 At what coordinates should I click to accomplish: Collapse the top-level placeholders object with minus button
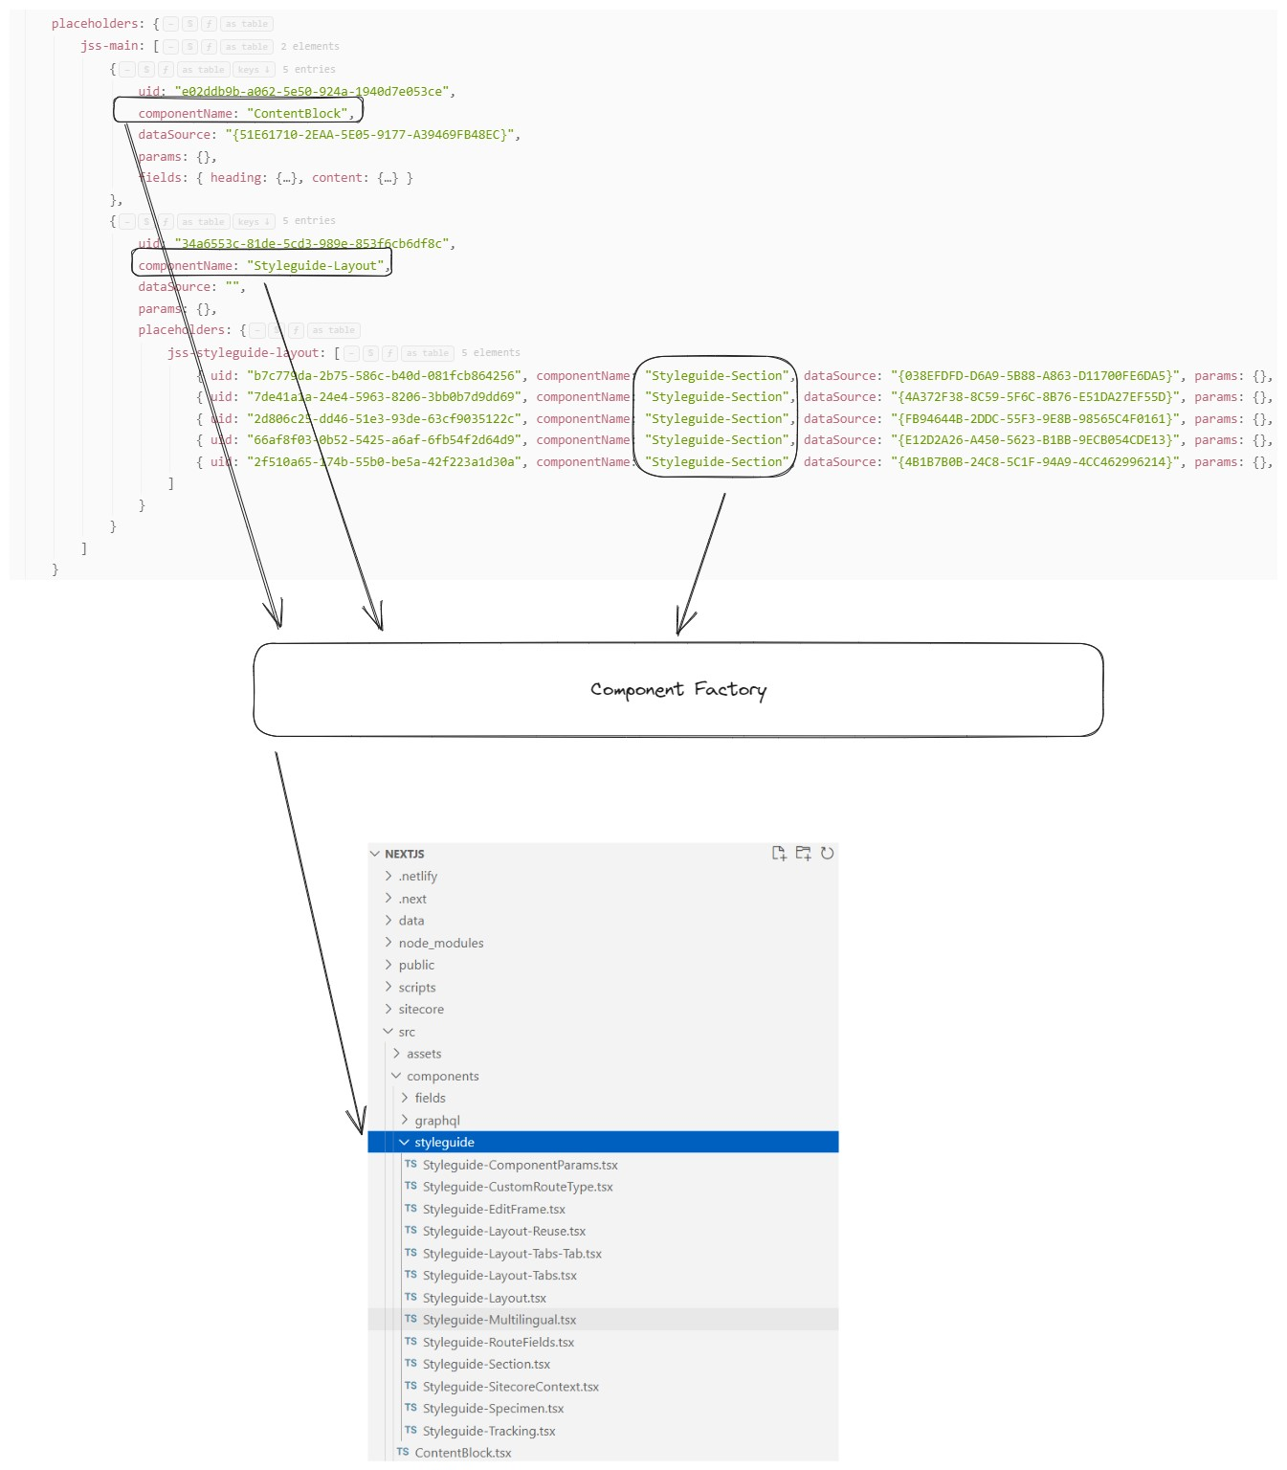click(x=170, y=24)
